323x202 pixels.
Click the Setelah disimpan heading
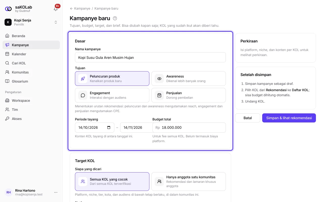pos(256,75)
